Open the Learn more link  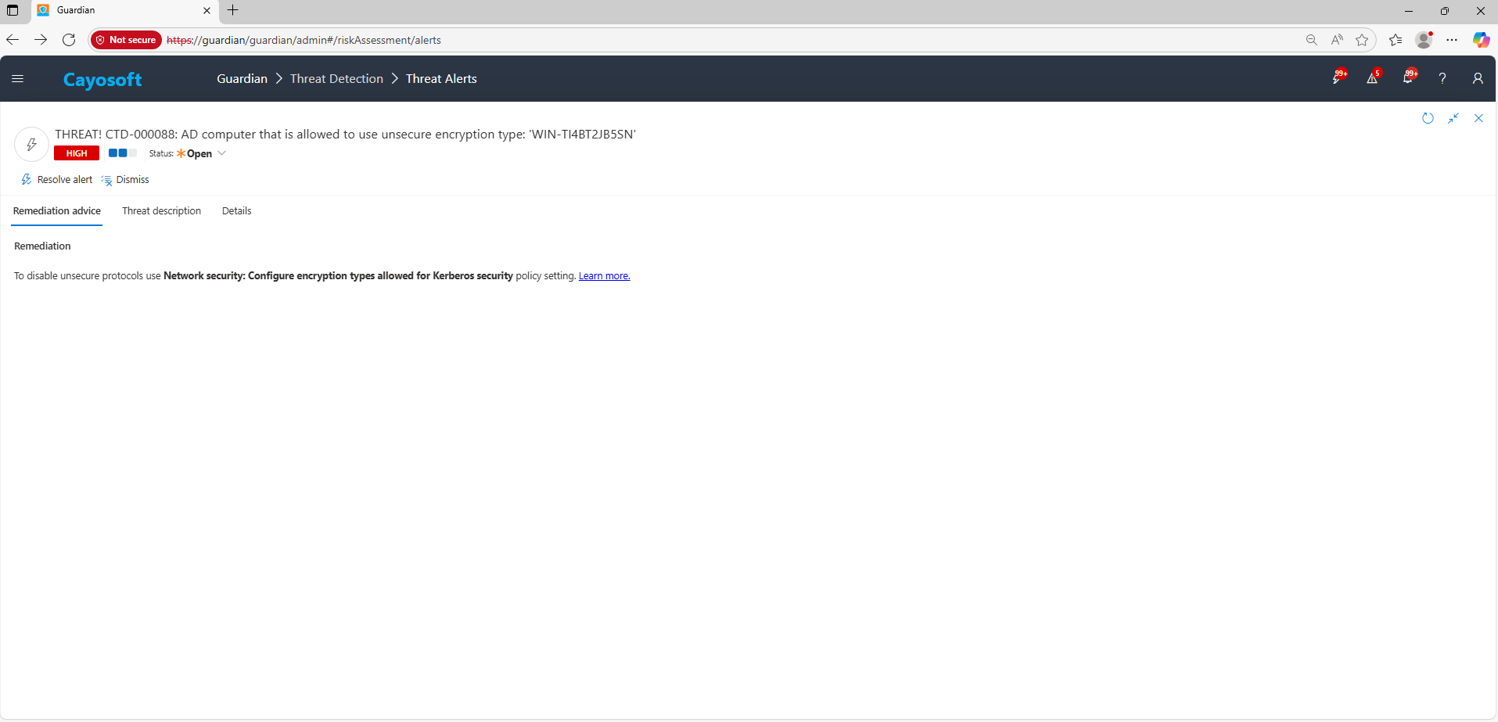pos(604,276)
